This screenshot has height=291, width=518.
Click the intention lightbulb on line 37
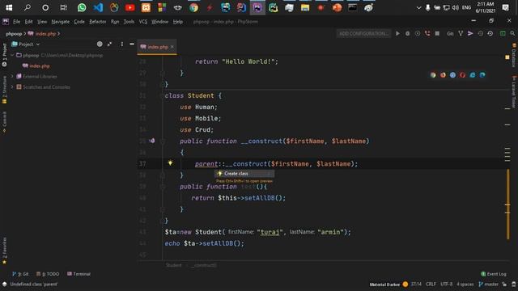point(170,163)
